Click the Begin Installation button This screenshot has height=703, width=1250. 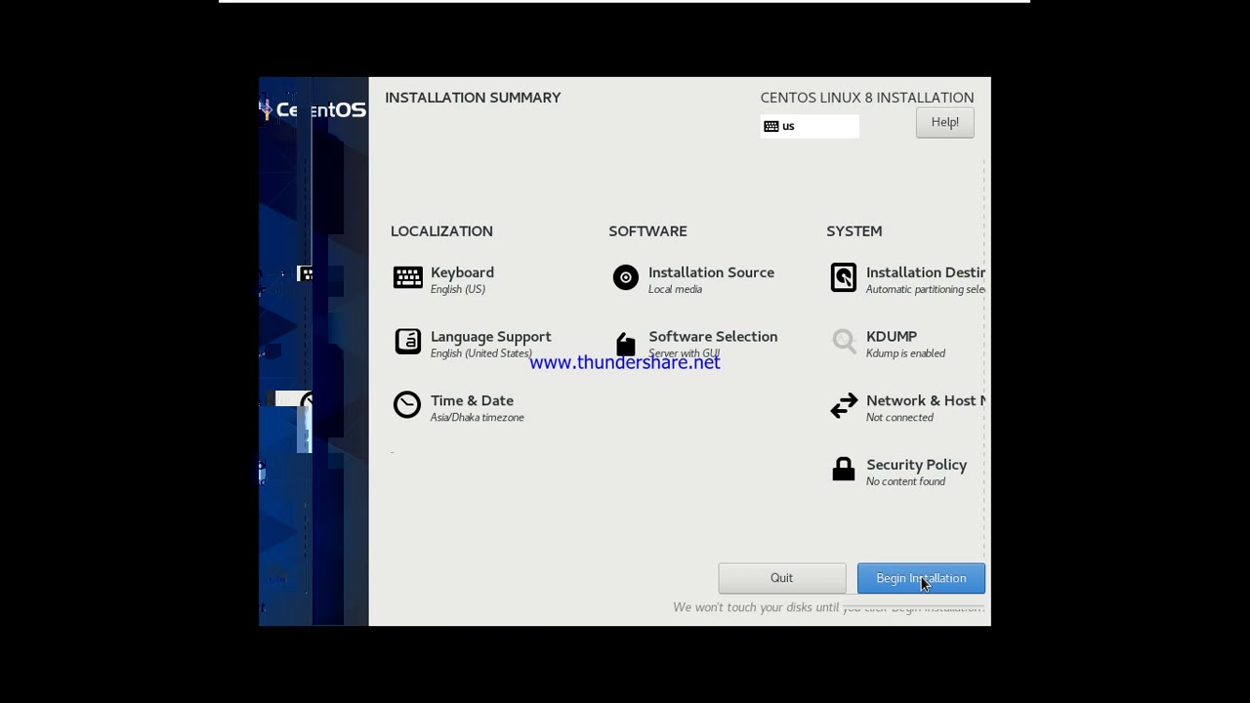point(921,578)
